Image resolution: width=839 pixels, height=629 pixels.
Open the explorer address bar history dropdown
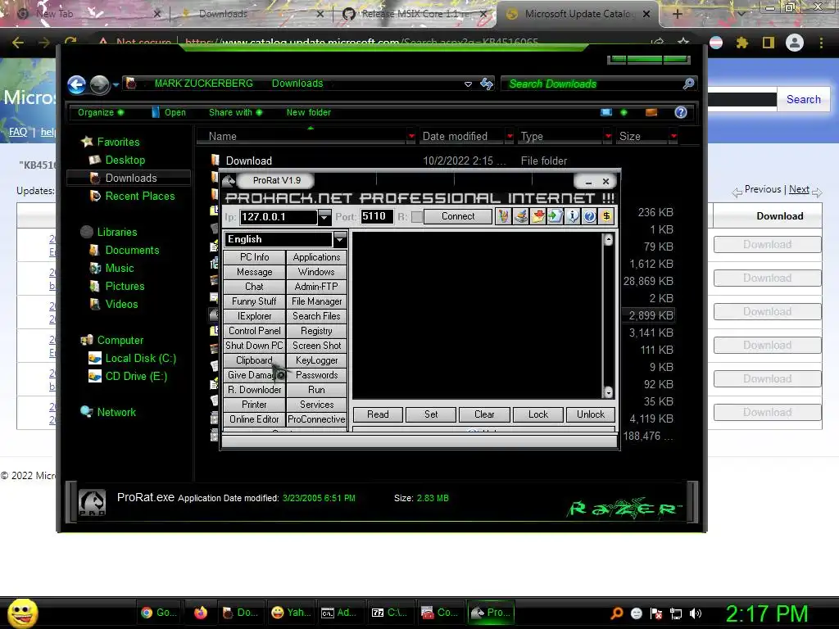pos(468,84)
